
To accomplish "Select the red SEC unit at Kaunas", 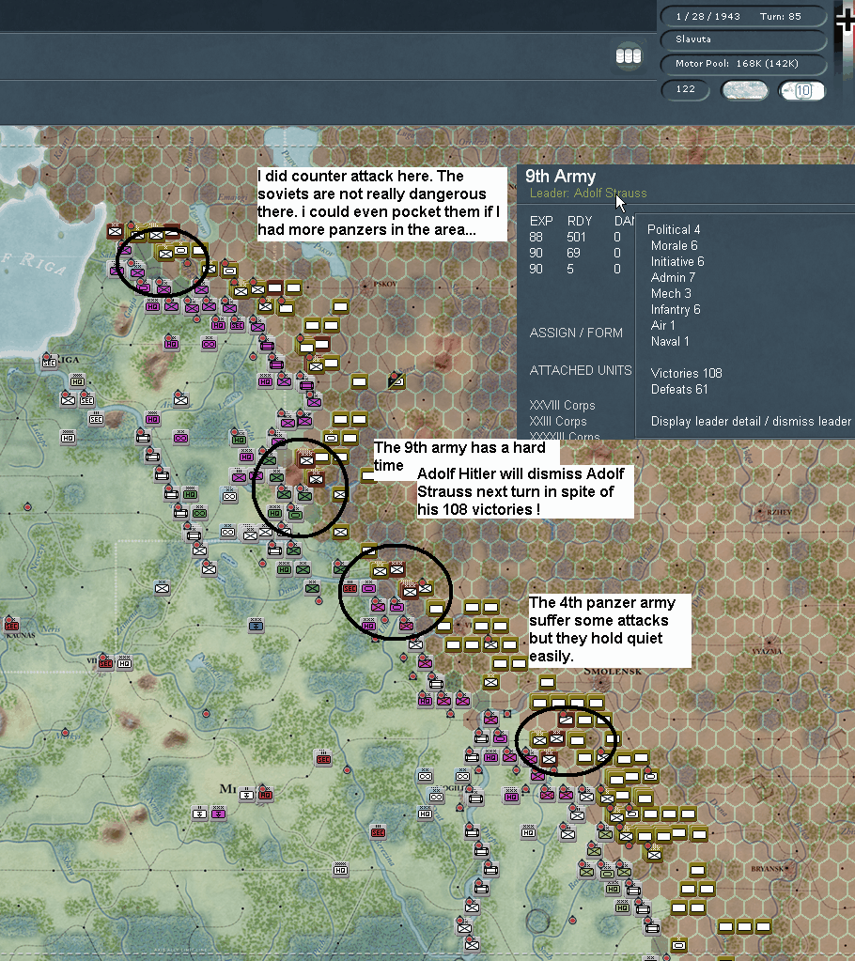I will tap(11, 625).
